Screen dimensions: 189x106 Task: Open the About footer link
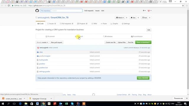tap(149, 95)
